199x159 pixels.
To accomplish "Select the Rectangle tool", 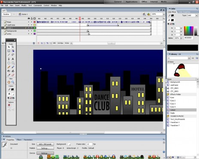I will (13, 63).
